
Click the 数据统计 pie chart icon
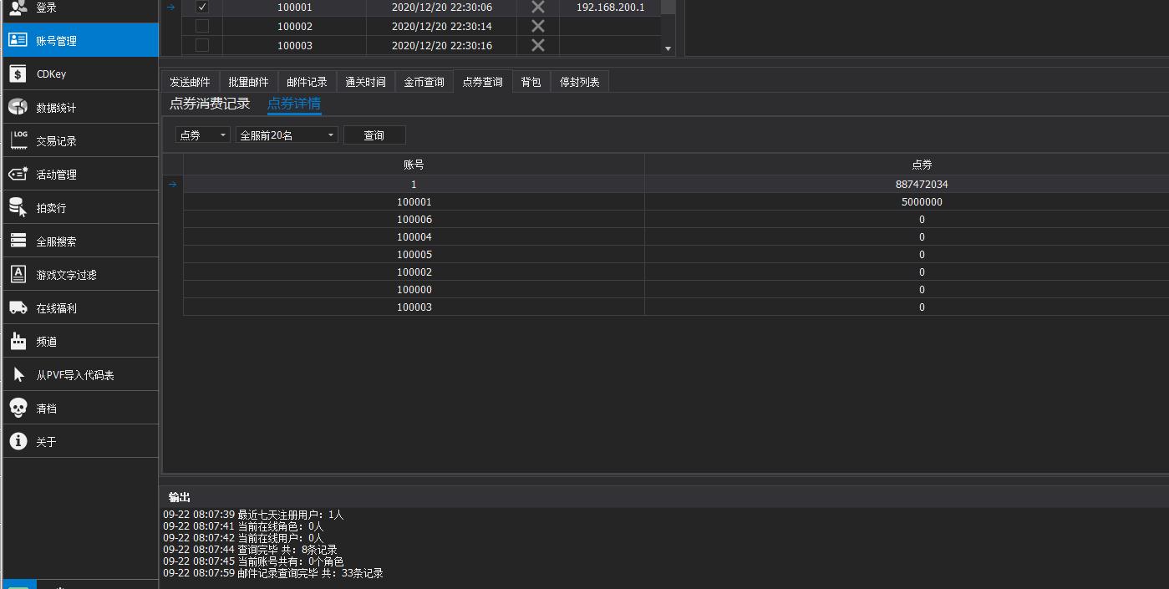18,108
